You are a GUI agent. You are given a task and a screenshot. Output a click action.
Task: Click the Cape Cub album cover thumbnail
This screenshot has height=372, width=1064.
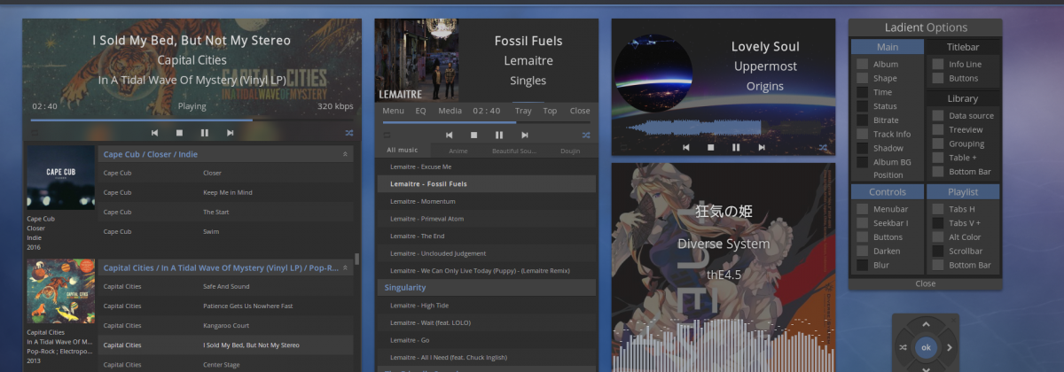pos(60,178)
